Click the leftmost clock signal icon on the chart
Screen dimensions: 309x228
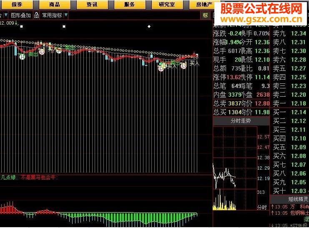[22, 57]
